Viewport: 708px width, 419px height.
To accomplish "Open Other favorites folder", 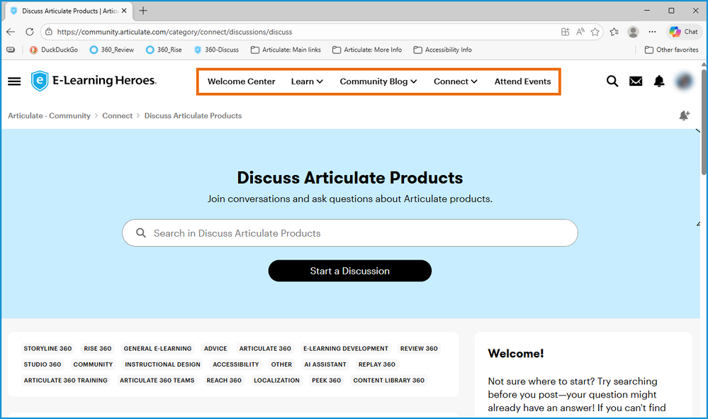I will [671, 50].
